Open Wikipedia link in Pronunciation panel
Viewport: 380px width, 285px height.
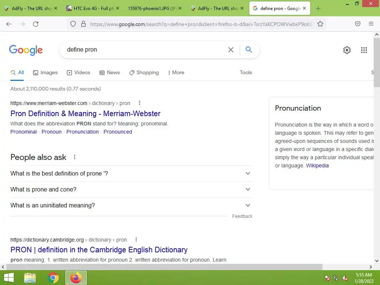(x=317, y=166)
